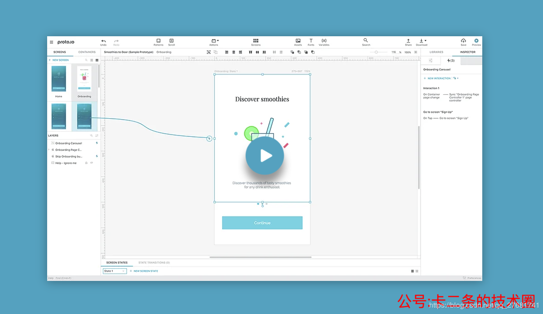Click the group items icon
543x314 pixels.
coord(208,52)
